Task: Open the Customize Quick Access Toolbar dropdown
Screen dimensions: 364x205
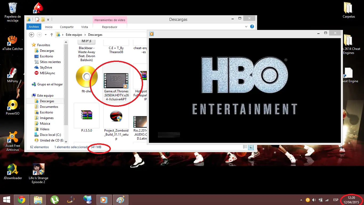Action: [48, 19]
